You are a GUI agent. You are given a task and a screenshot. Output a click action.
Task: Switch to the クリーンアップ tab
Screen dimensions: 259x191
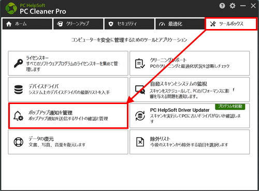[x=78, y=24]
